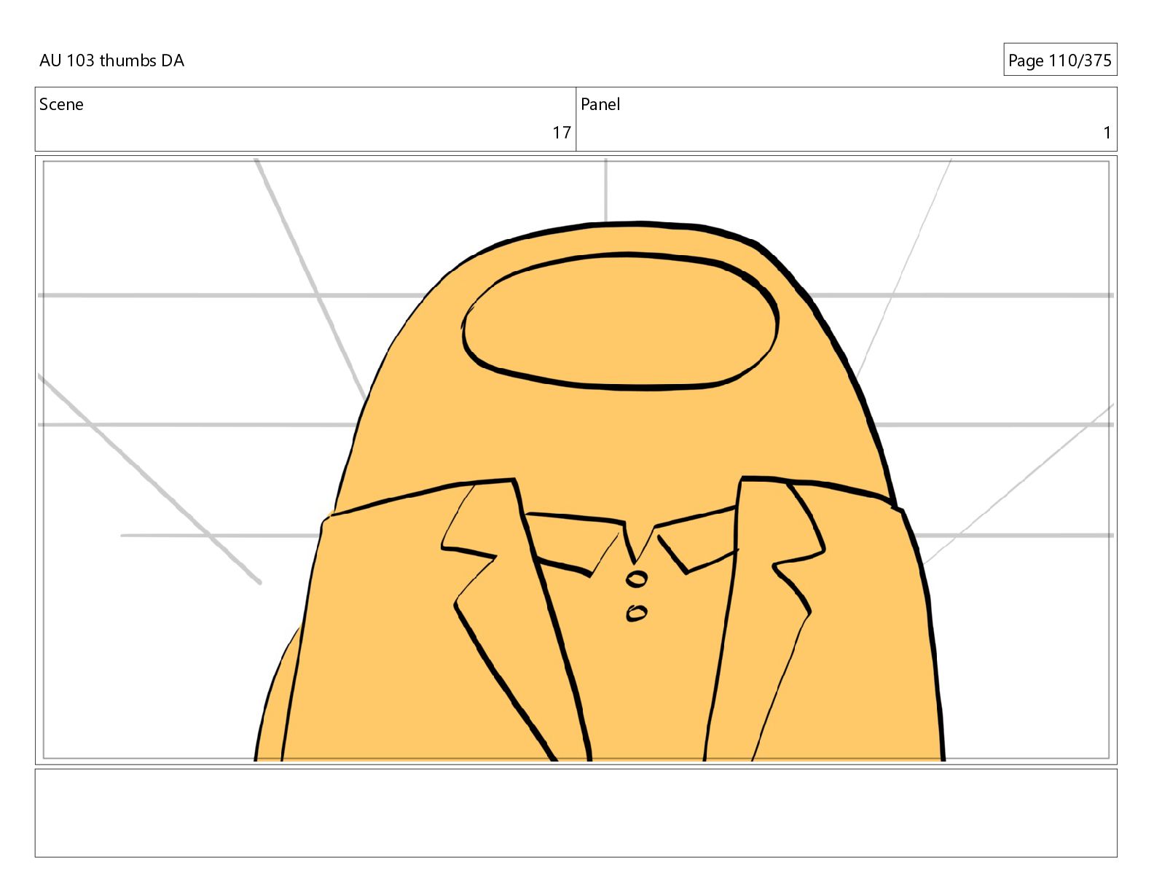The width and height of the screenshot is (1154, 892).
Task: Click the 'Scene' label
Action: coord(61,104)
